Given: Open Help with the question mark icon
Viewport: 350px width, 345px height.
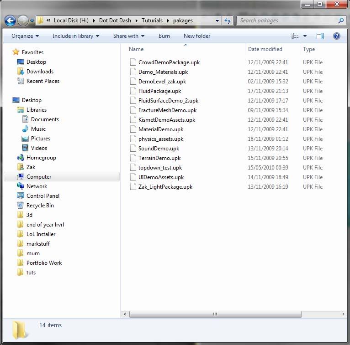Looking at the screenshot, I should click(337, 36).
